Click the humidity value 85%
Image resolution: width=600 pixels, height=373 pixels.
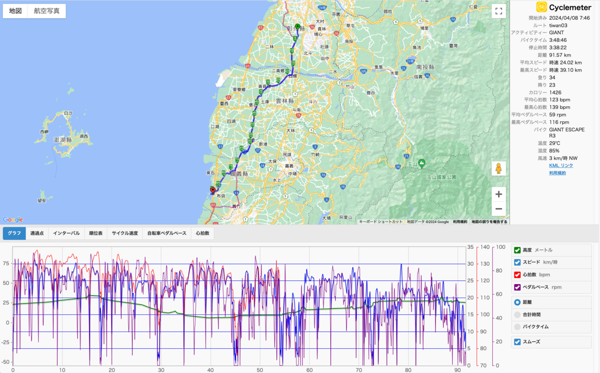click(x=554, y=151)
